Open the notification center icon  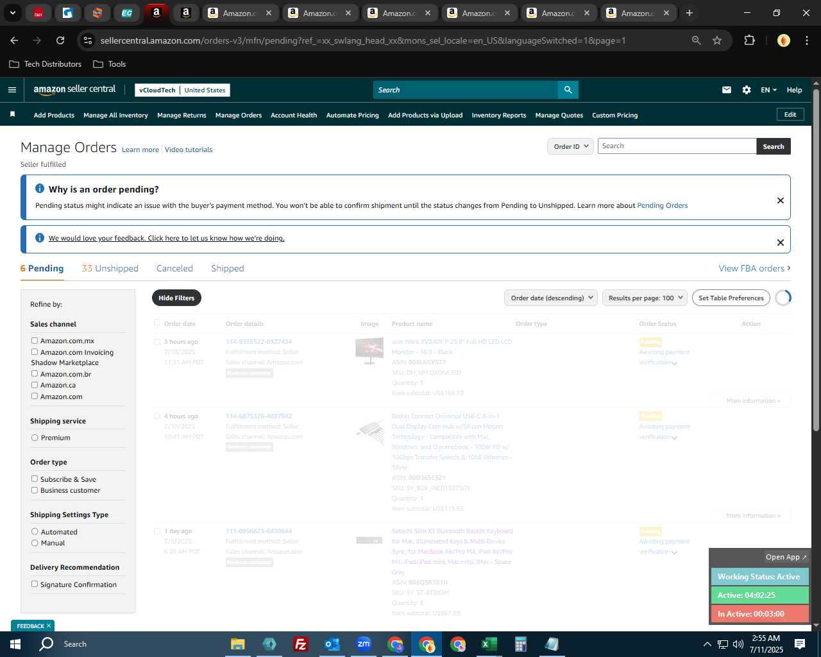click(x=800, y=644)
